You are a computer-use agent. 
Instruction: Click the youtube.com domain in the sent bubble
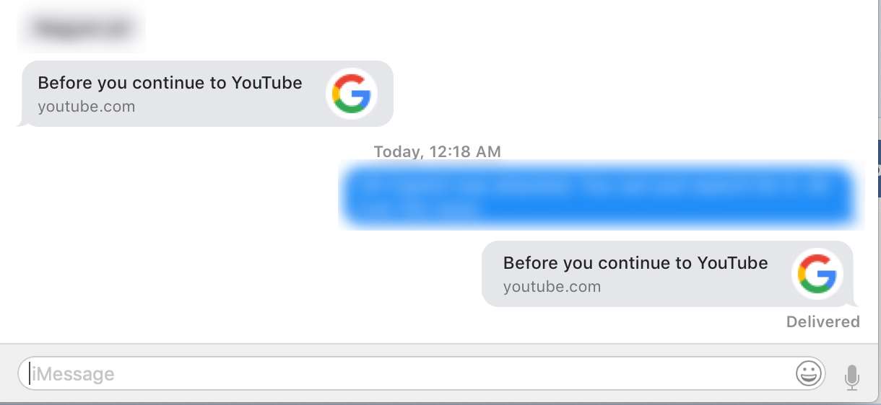coord(552,287)
